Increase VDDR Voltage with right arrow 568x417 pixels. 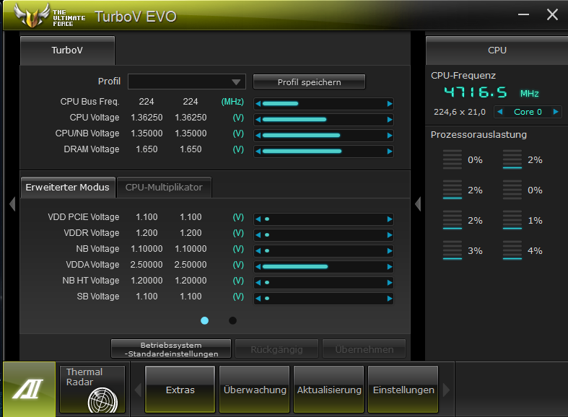[390, 235]
